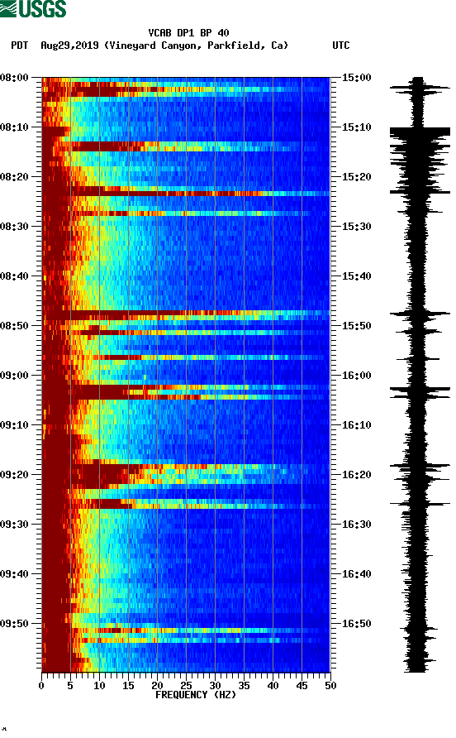Screen dimensions: 456x738
Task: Click the '08:00' PDT time label
Action: coord(15,78)
